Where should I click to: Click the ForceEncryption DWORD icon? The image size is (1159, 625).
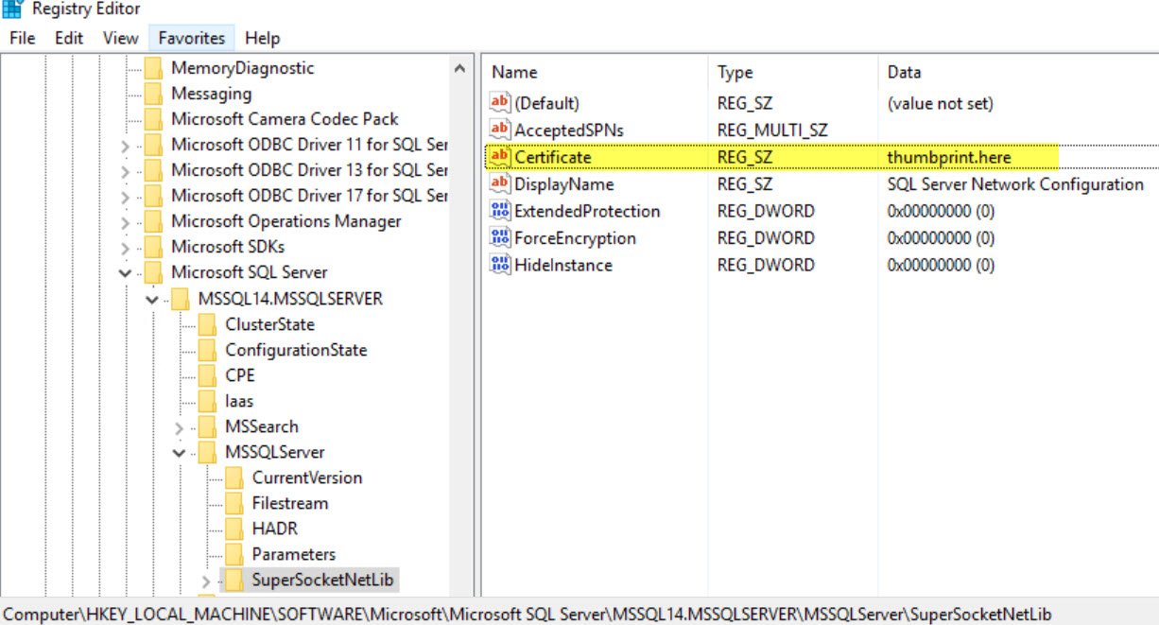500,238
